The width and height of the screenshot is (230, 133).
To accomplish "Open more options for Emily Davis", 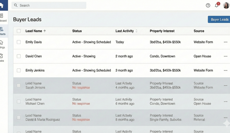I will (x=226, y=42).
